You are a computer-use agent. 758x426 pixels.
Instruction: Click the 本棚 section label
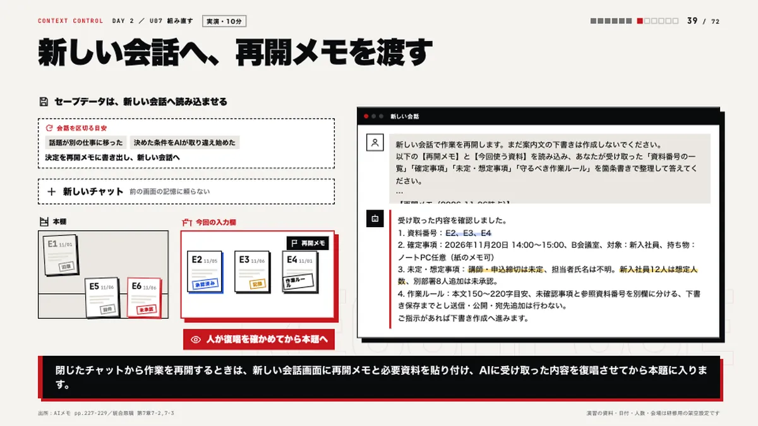(x=59, y=222)
